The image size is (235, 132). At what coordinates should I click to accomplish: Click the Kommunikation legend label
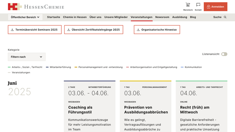coord(193,67)
